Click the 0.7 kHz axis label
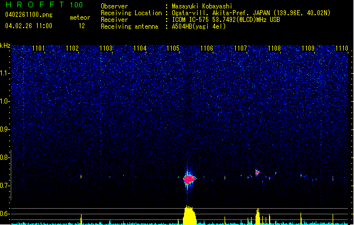This screenshot has height=225, width=354. (5, 186)
